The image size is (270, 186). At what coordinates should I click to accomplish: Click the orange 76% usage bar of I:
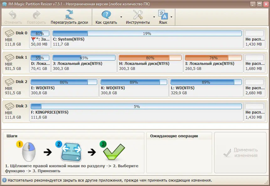[213, 58]
